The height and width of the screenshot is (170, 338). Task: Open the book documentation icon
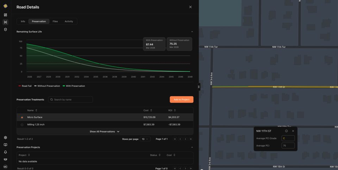tap(5, 145)
